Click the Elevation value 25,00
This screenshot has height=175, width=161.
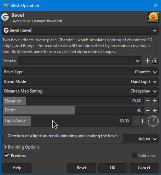click(x=137, y=101)
